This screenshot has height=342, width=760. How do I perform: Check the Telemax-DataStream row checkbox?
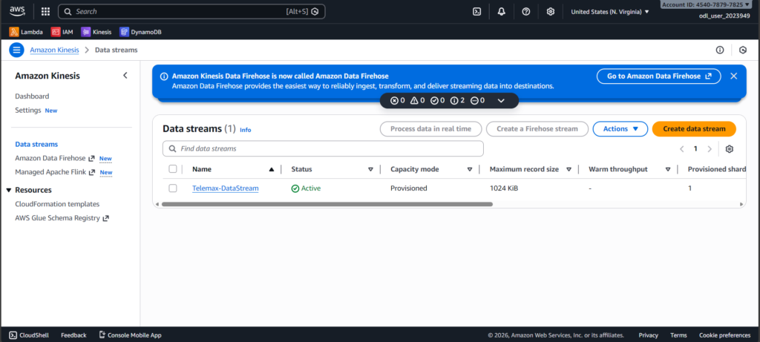point(173,188)
